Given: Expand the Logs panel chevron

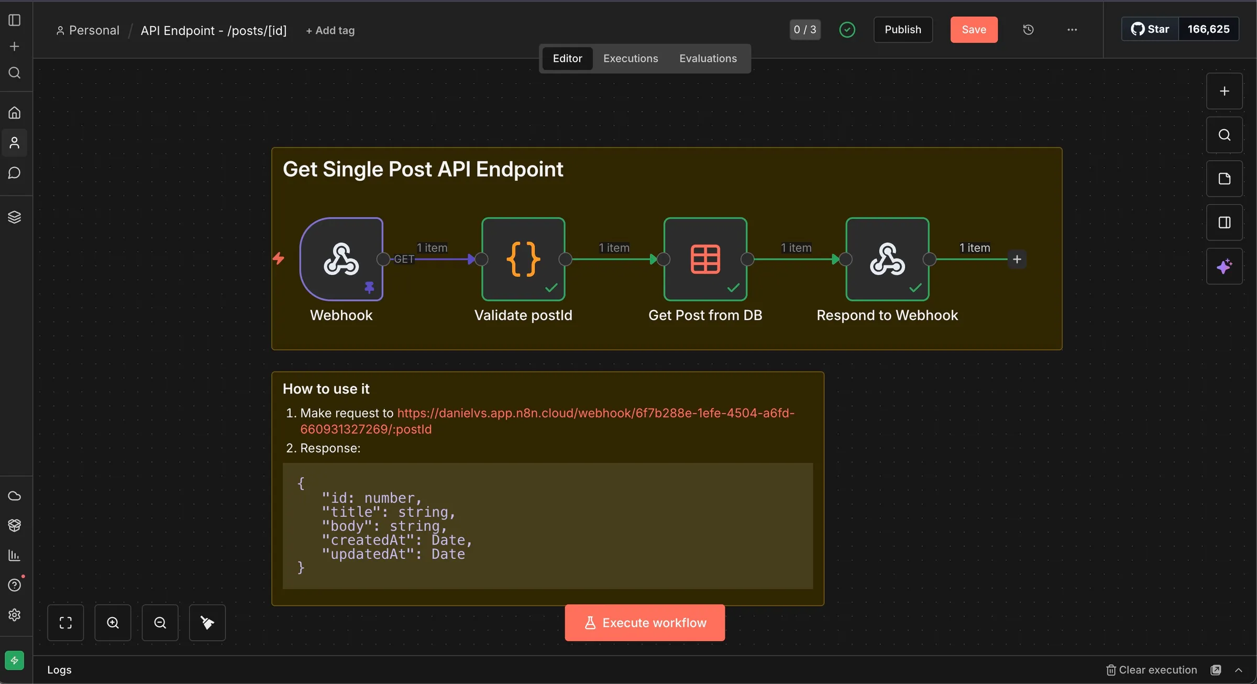Looking at the screenshot, I should coord(1239,670).
